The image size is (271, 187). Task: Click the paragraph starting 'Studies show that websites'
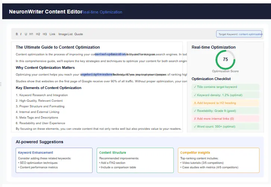pos(101,81)
